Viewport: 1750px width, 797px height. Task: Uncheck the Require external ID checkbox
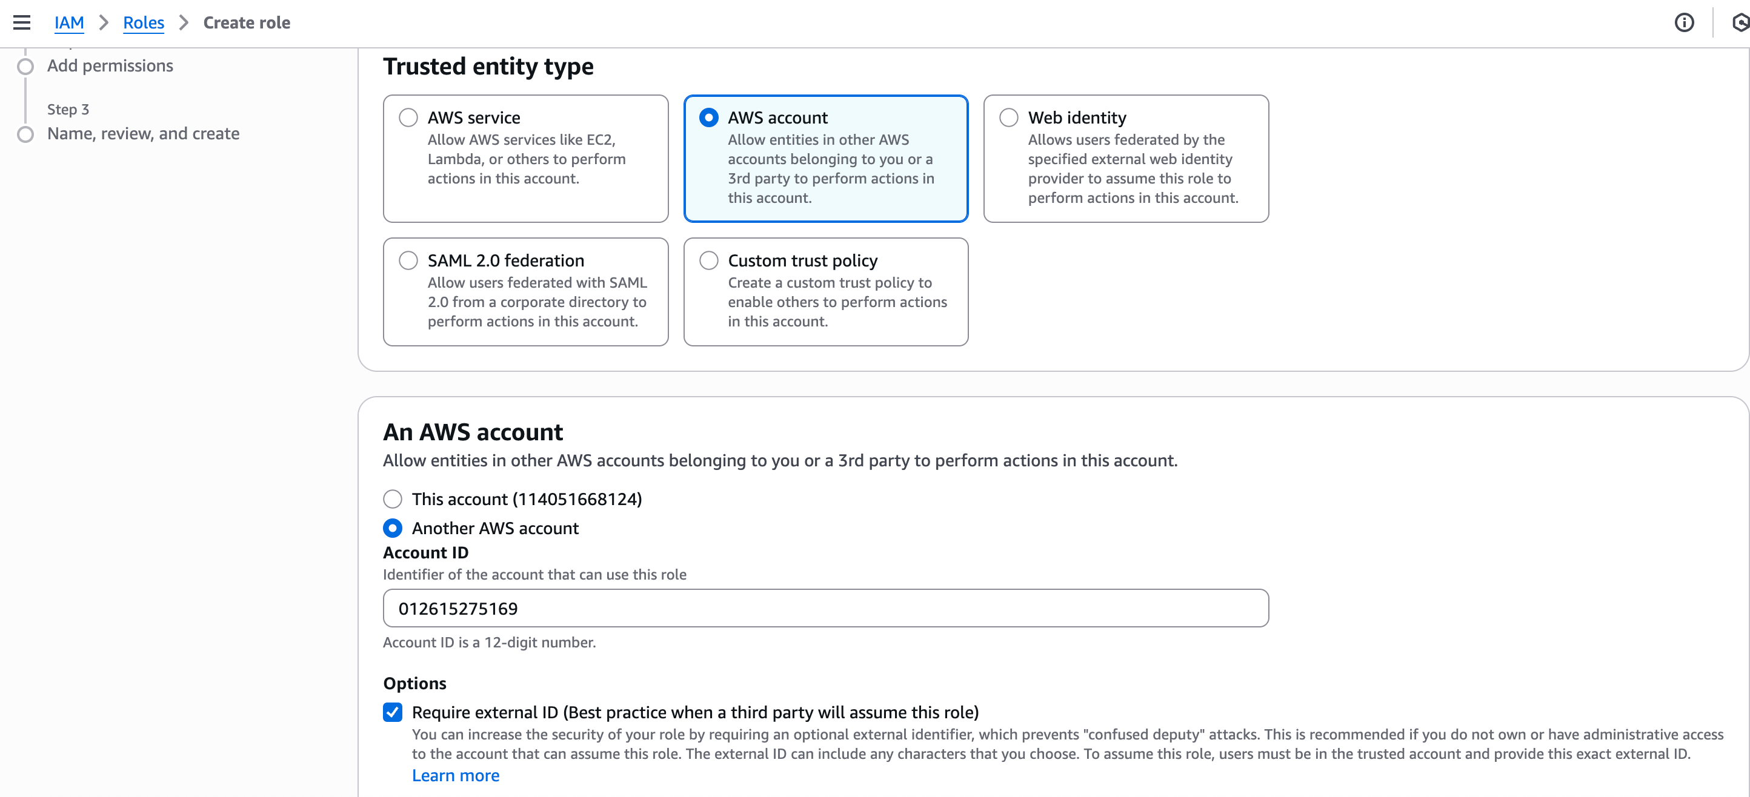click(393, 712)
